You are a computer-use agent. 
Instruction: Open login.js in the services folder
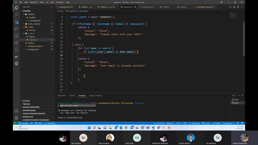pos(32,37)
